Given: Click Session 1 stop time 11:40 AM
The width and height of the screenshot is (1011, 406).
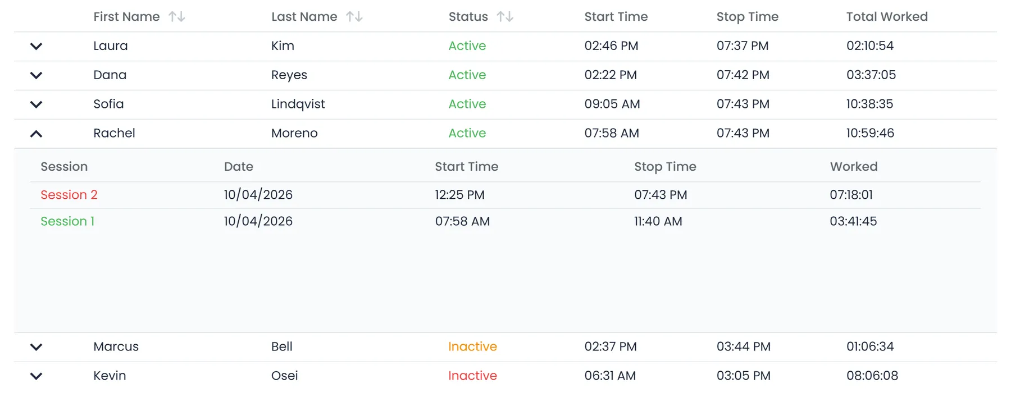Looking at the screenshot, I should [x=658, y=221].
